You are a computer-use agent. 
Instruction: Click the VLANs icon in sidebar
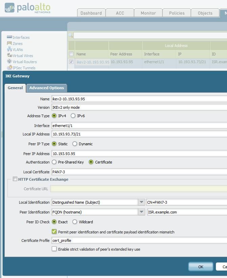(9, 49)
